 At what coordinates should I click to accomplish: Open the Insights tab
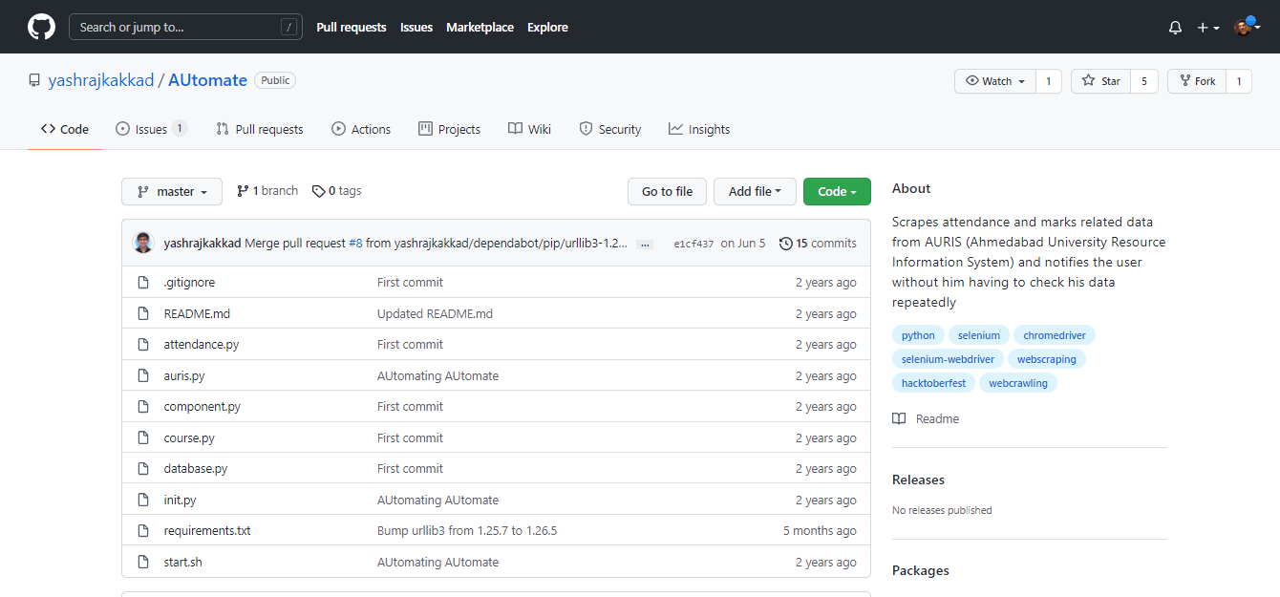click(x=699, y=129)
